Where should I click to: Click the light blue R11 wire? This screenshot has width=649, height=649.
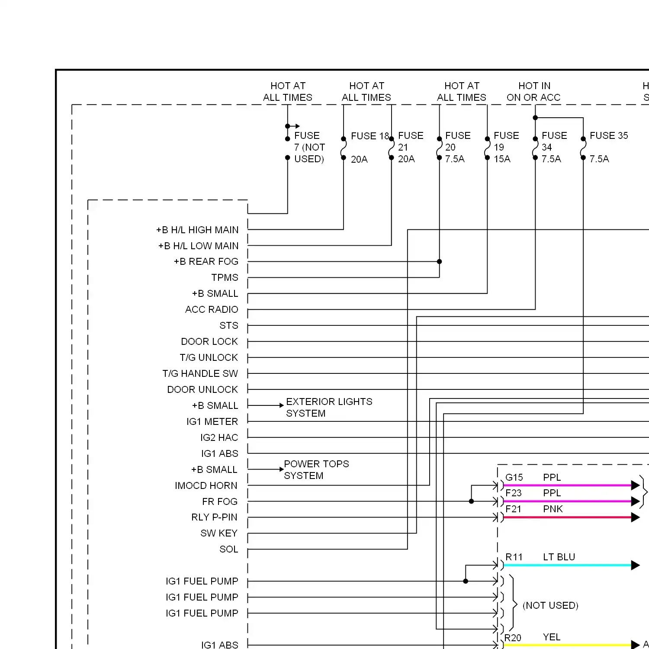[567, 565]
